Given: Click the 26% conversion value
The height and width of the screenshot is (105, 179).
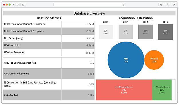Looking at the screenshot, I should coord(91,84).
